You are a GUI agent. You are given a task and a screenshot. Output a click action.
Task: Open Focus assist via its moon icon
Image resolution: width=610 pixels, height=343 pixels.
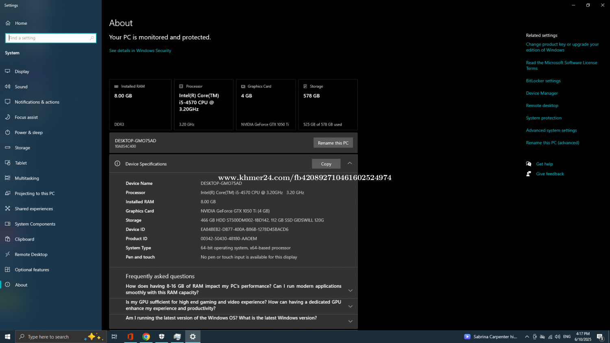point(8,117)
